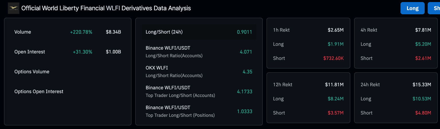
Task: Select the Options Open Interest label
Action: pos(39,92)
